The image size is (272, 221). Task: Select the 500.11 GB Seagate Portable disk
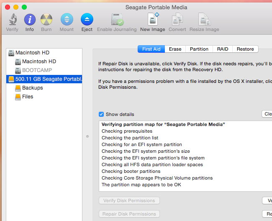click(44, 79)
